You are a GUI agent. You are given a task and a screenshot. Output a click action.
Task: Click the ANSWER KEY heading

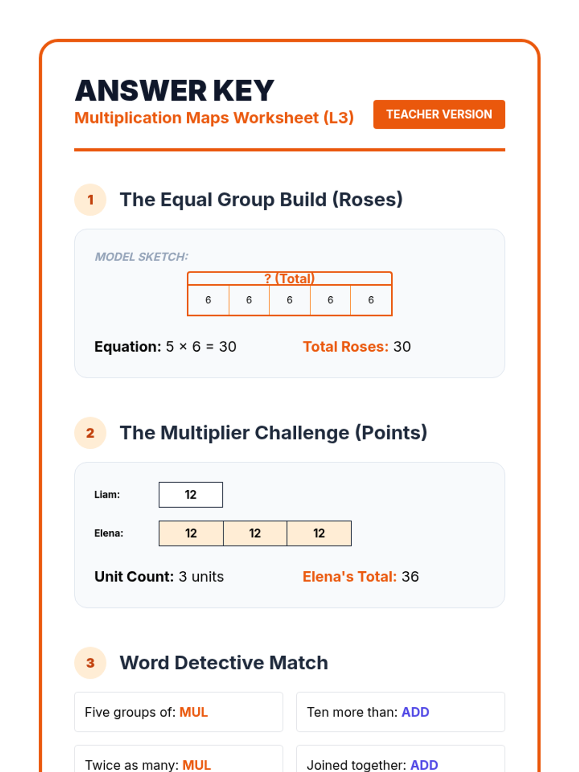175,91
